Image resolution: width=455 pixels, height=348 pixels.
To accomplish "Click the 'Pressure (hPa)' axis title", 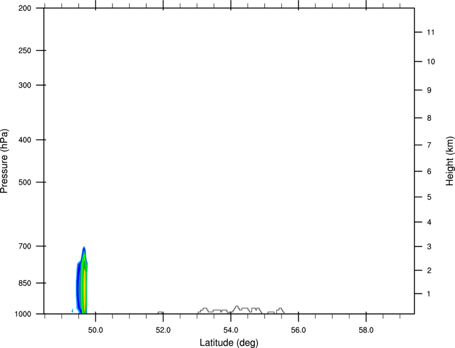I will tap(4, 161).
